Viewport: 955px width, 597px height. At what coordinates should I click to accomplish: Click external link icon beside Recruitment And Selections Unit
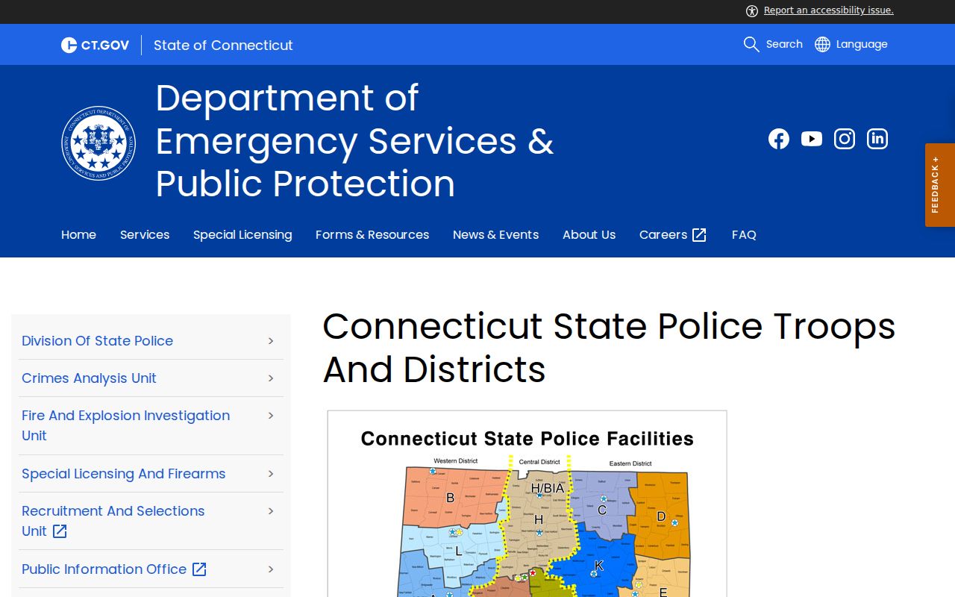point(60,531)
